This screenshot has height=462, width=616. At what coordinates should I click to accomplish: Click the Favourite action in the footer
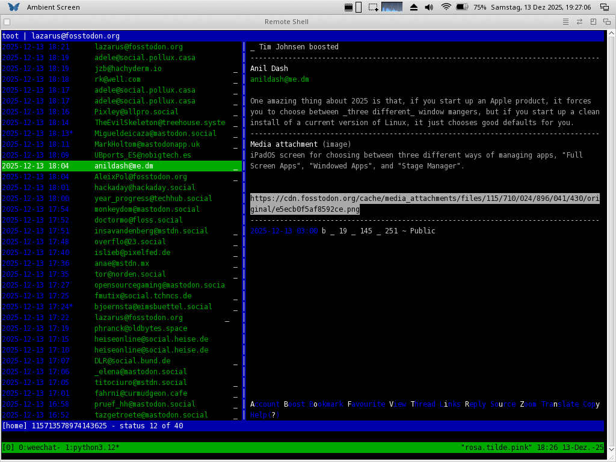click(x=366, y=404)
